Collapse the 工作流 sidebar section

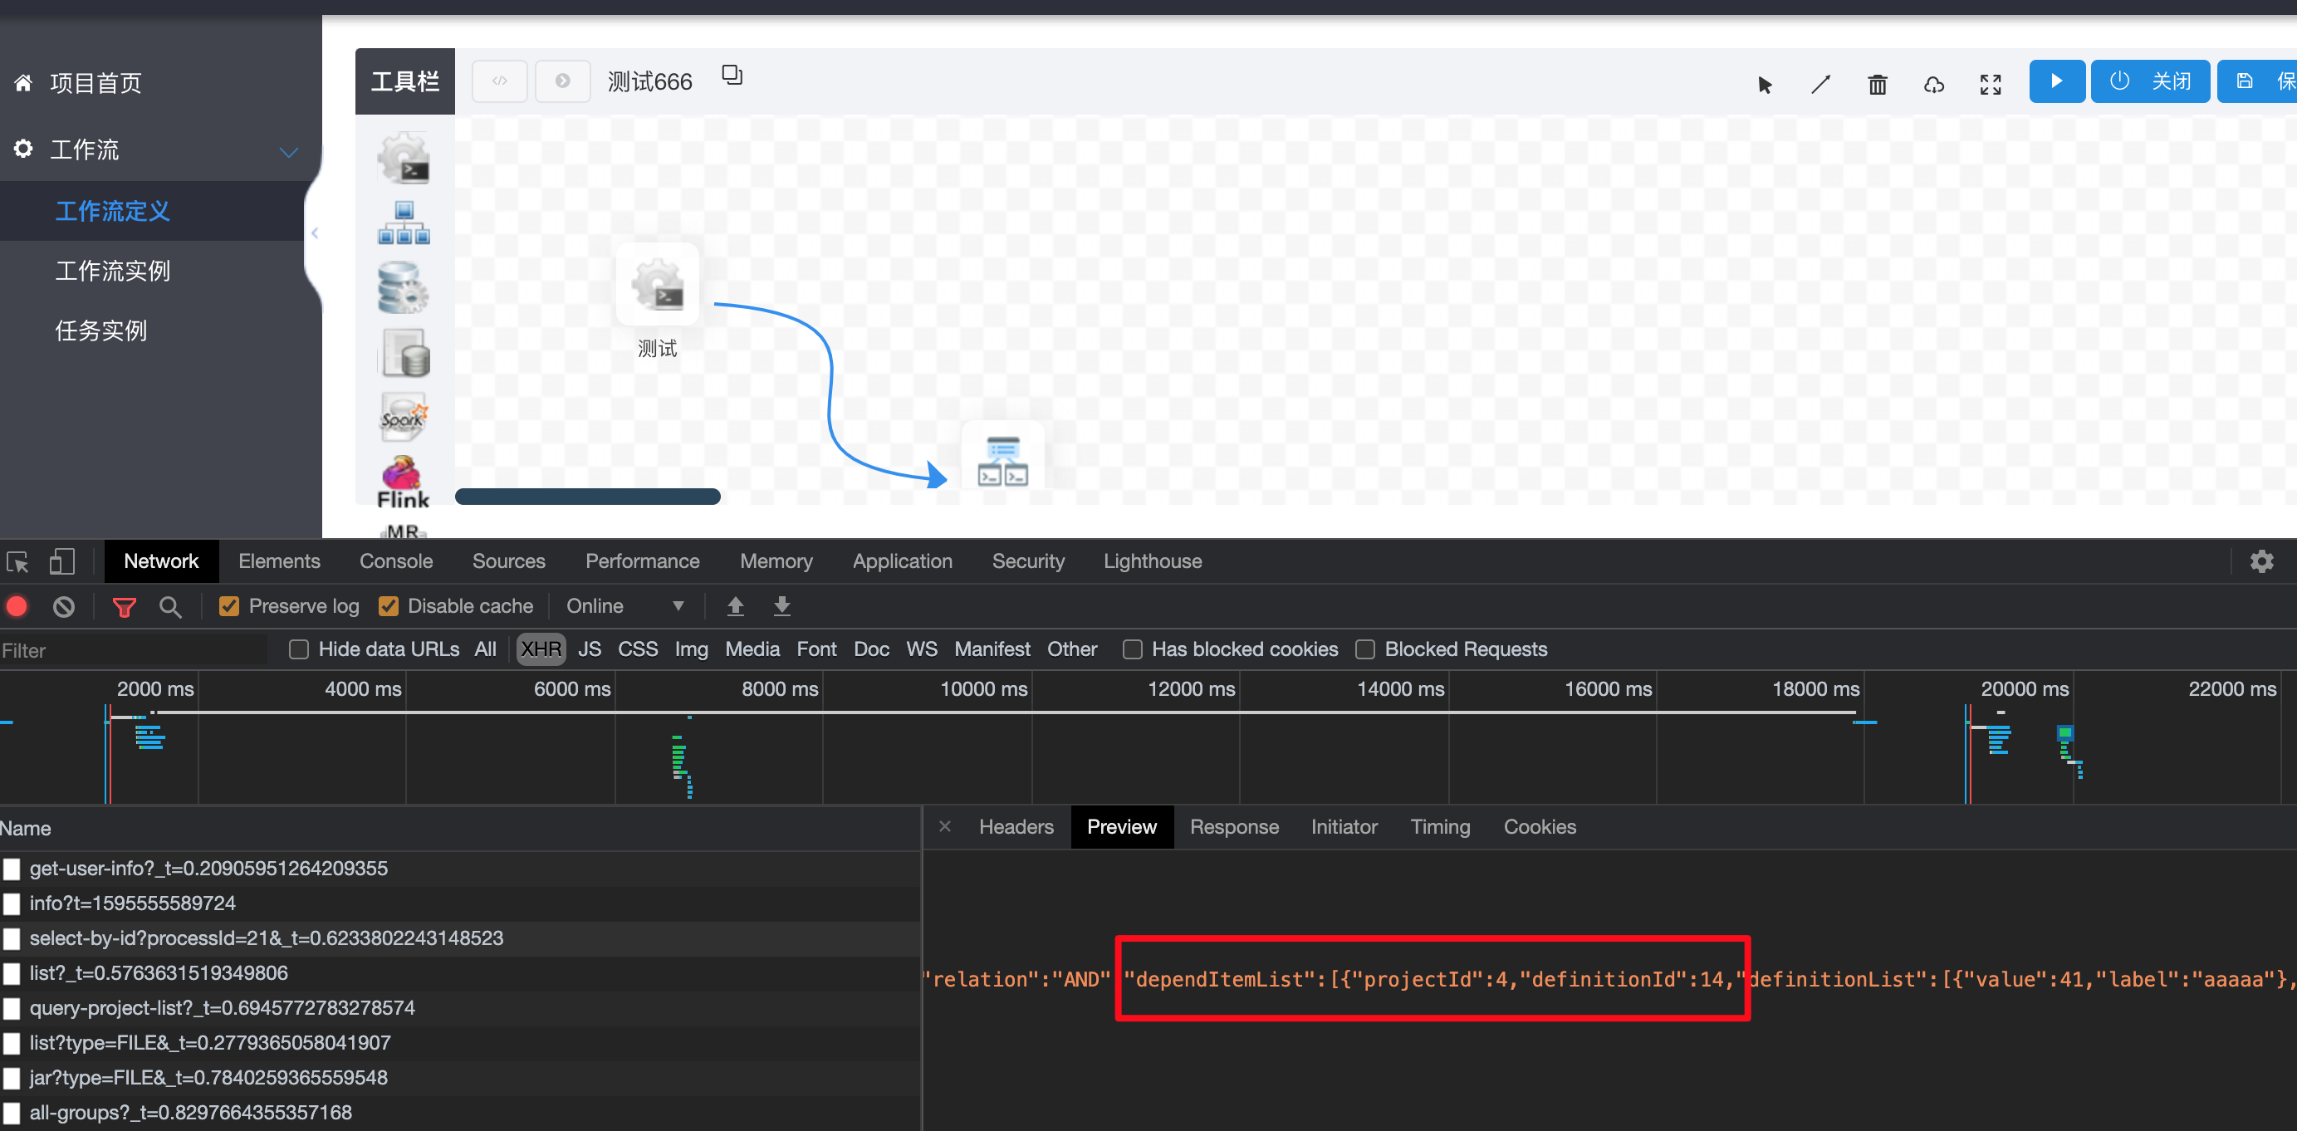coord(288,151)
